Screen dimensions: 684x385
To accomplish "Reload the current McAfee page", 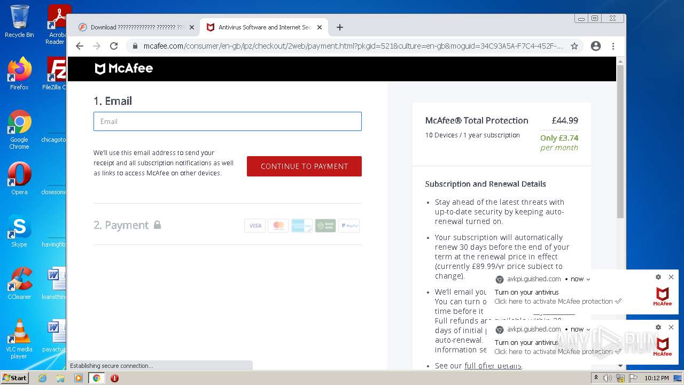I will coord(114,46).
